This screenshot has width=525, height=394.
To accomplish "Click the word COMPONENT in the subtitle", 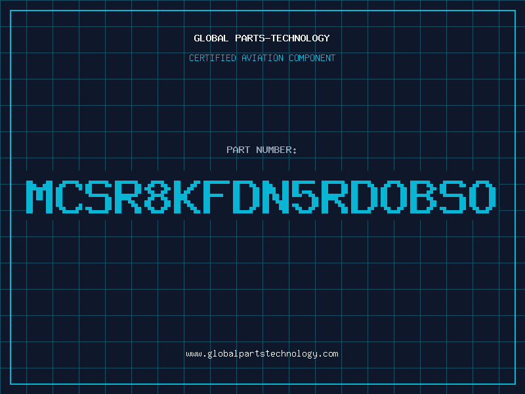I will [x=312, y=58].
